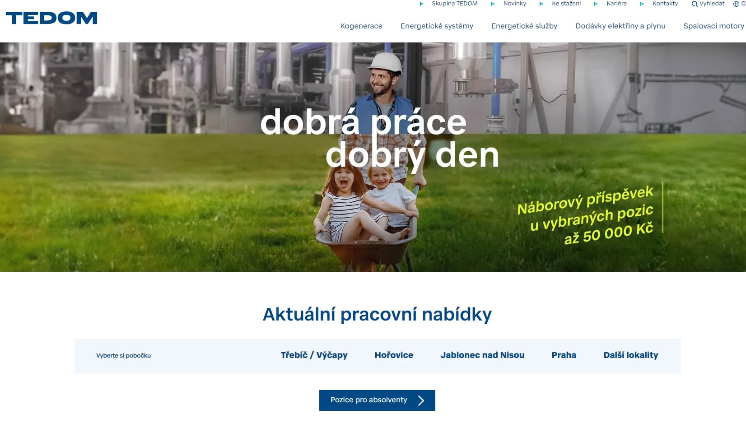
Task: Click the arrow icon beside Skupina TEDOM
Action: (422, 4)
